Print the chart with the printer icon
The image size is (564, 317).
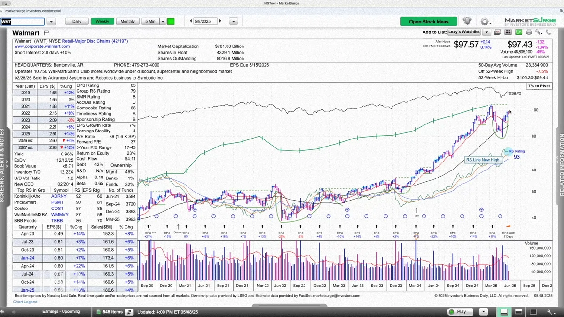pyautogui.click(x=529, y=32)
